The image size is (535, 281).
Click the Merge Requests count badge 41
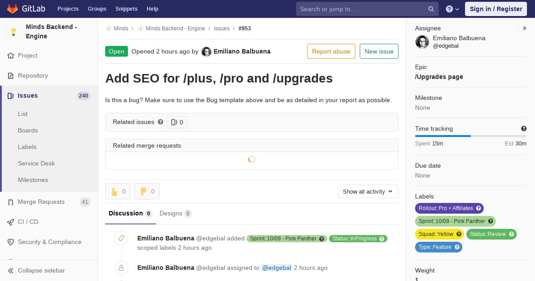click(85, 202)
